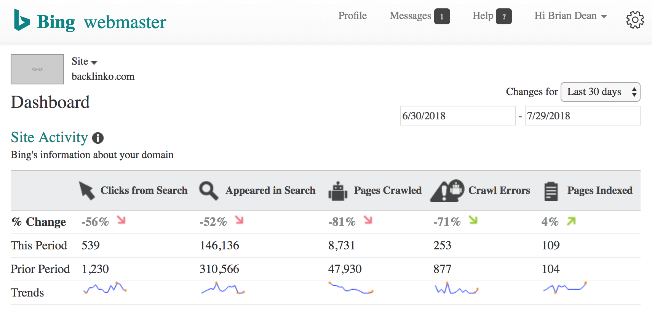
Task: Click the green down arrow beside -71%
Action: 473,220
